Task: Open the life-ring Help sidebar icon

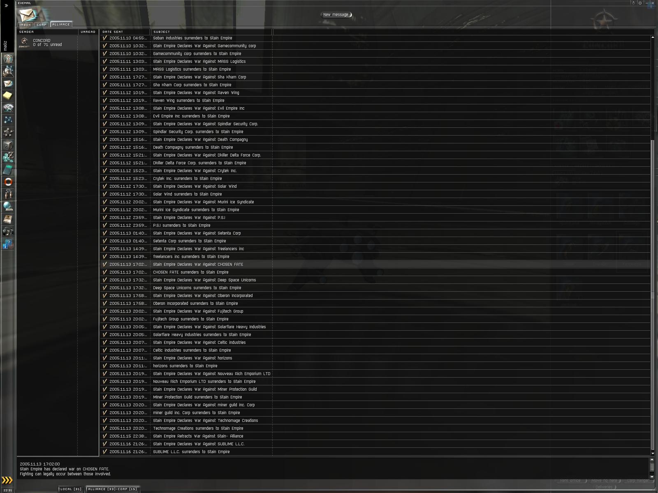Action: pyautogui.click(x=8, y=182)
